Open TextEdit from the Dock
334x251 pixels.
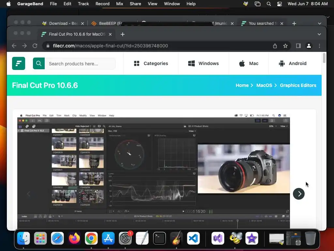(142, 238)
